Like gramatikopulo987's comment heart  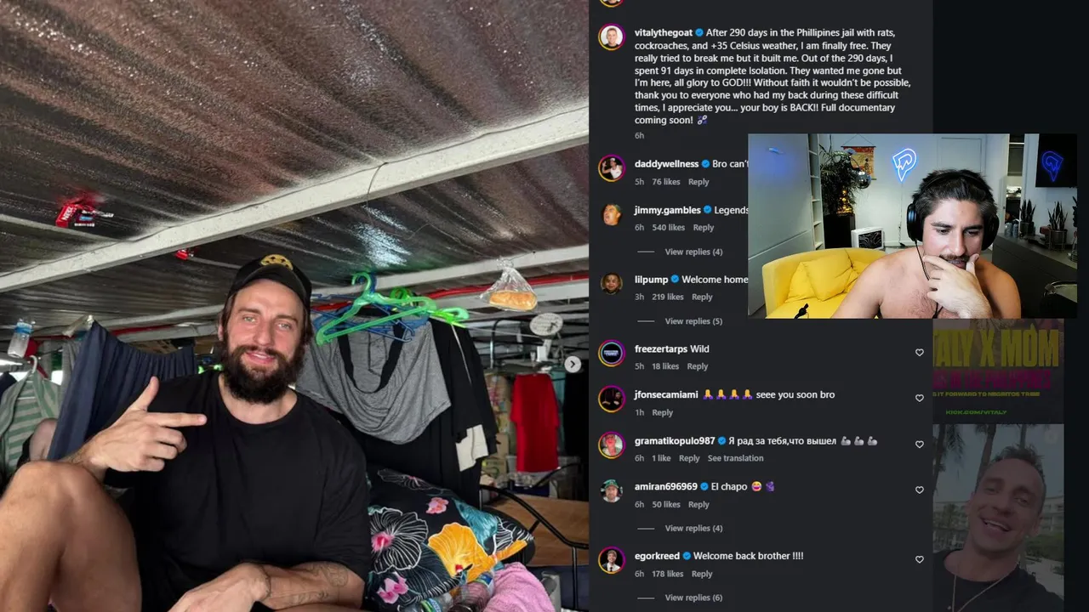click(919, 444)
